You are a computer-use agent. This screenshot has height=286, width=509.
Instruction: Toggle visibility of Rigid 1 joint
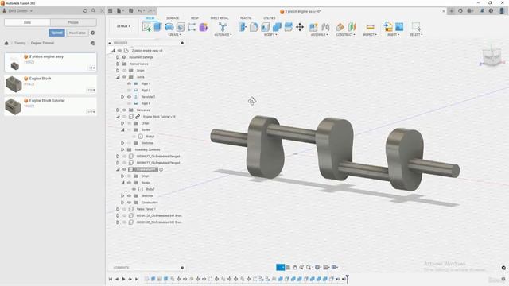tap(129, 83)
